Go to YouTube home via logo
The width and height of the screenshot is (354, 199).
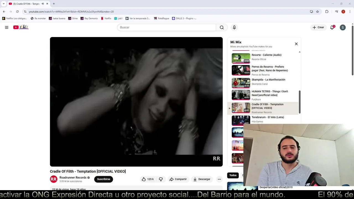click(21, 27)
